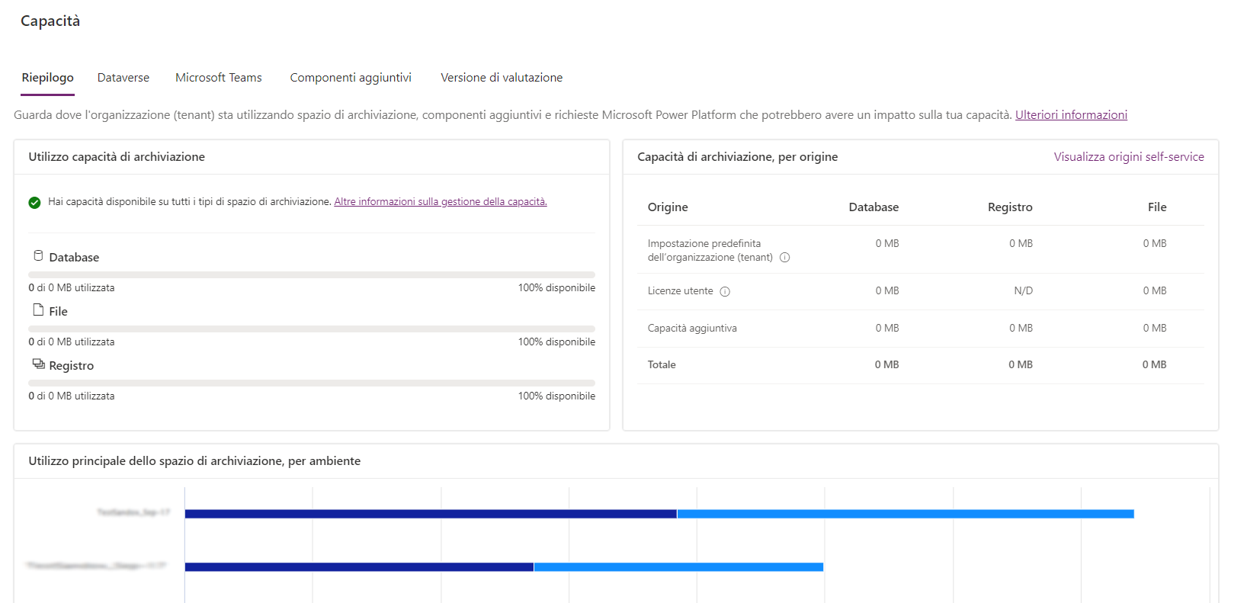Click light blue segment of second environment bar
The height and width of the screenshot is (603, 1247).
pyautogui.click(x=679, y=567)
